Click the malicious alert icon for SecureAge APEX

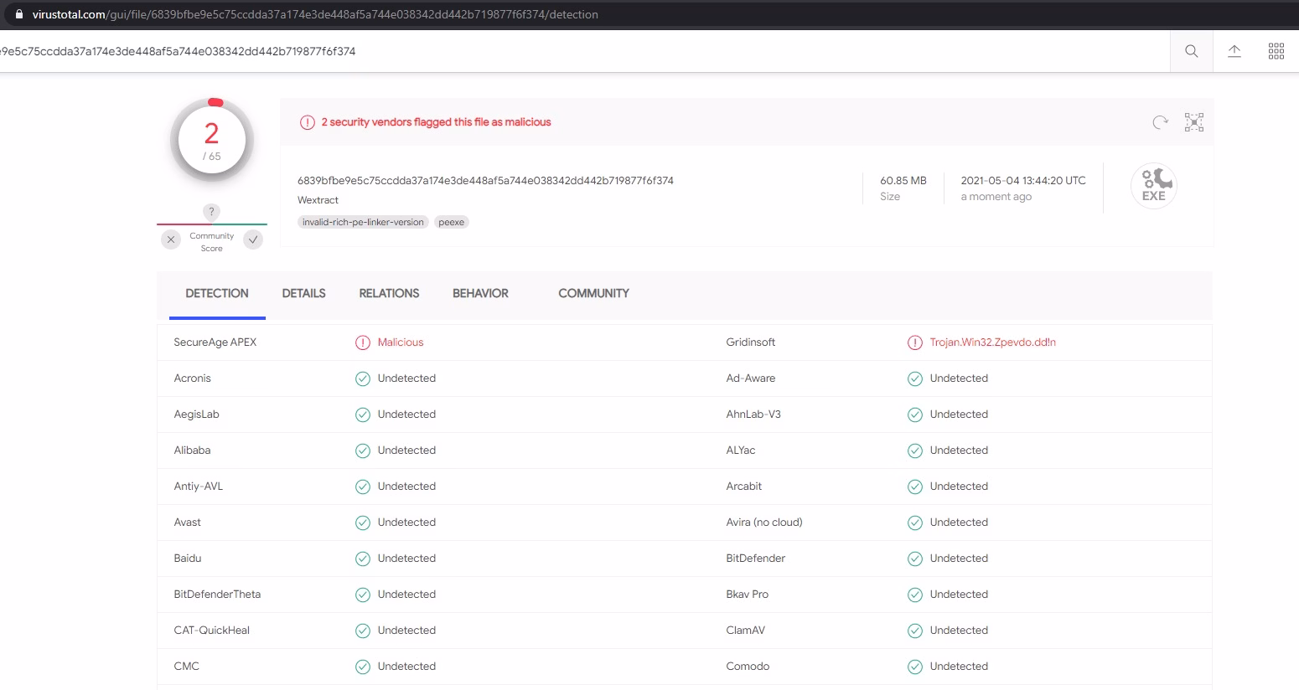point(363,342)
